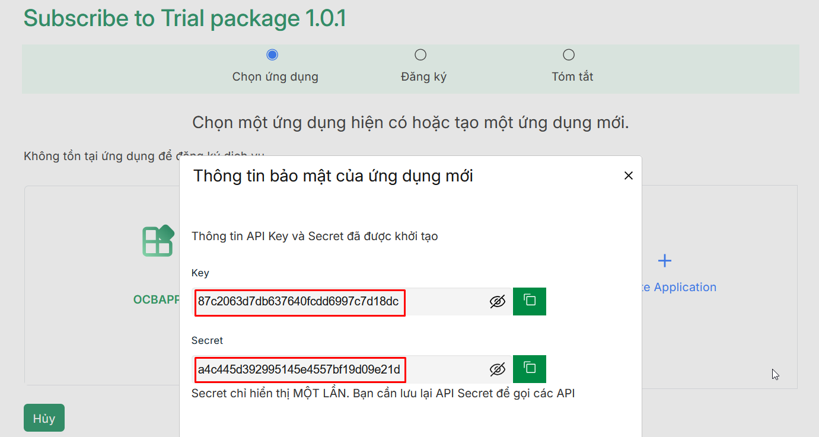This screenshot has height=437, width=819.
Task: Click the OCBAPP application icon
Action: click(x=158, y=241)
